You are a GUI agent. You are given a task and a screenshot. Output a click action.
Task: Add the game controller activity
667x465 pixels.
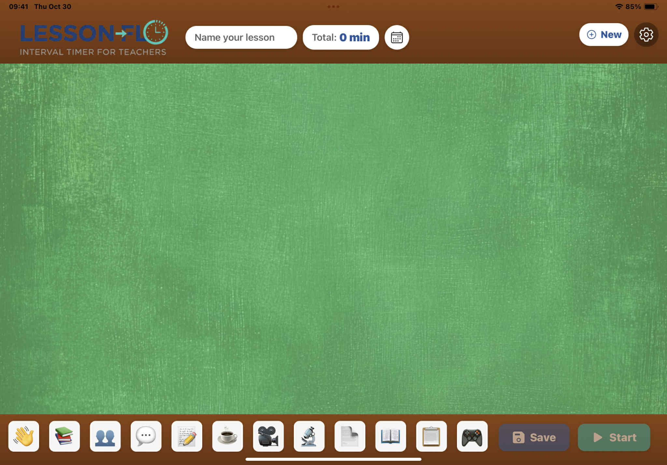point(472,436)
